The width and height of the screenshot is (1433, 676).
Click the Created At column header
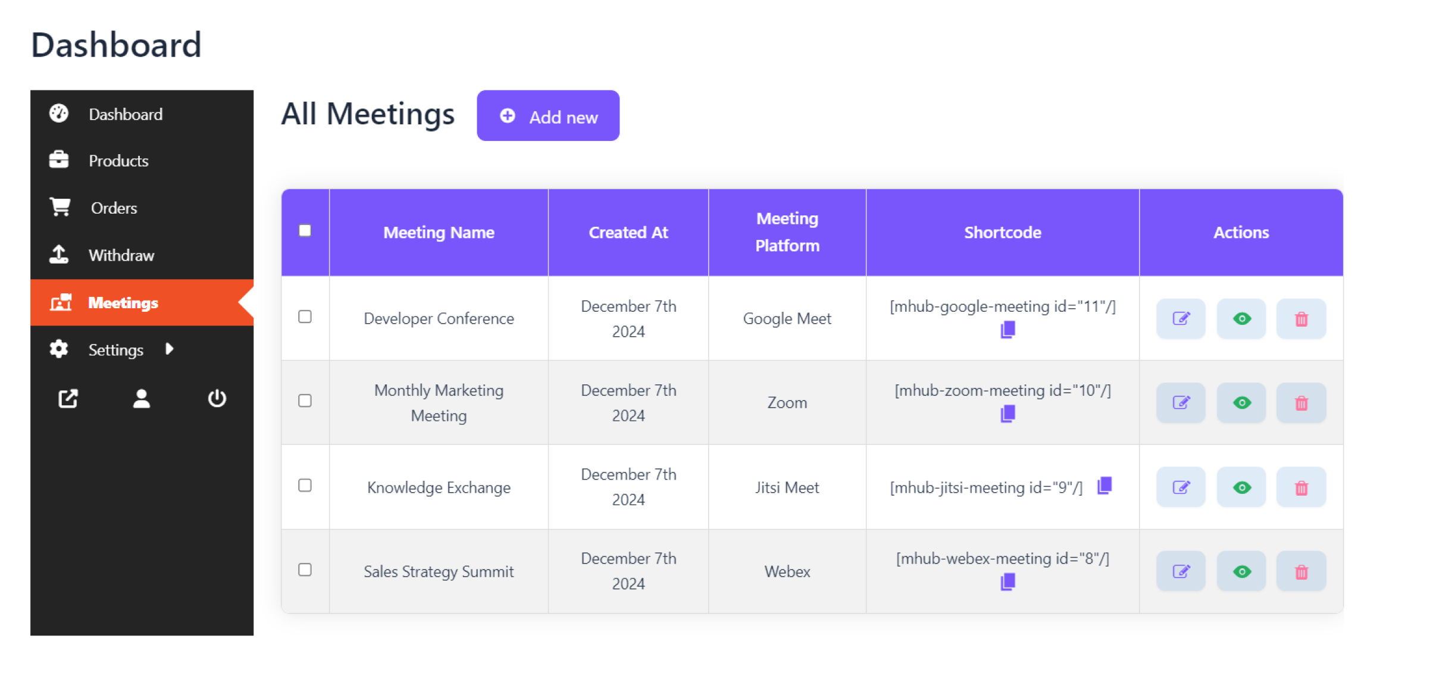coord(628,233)
